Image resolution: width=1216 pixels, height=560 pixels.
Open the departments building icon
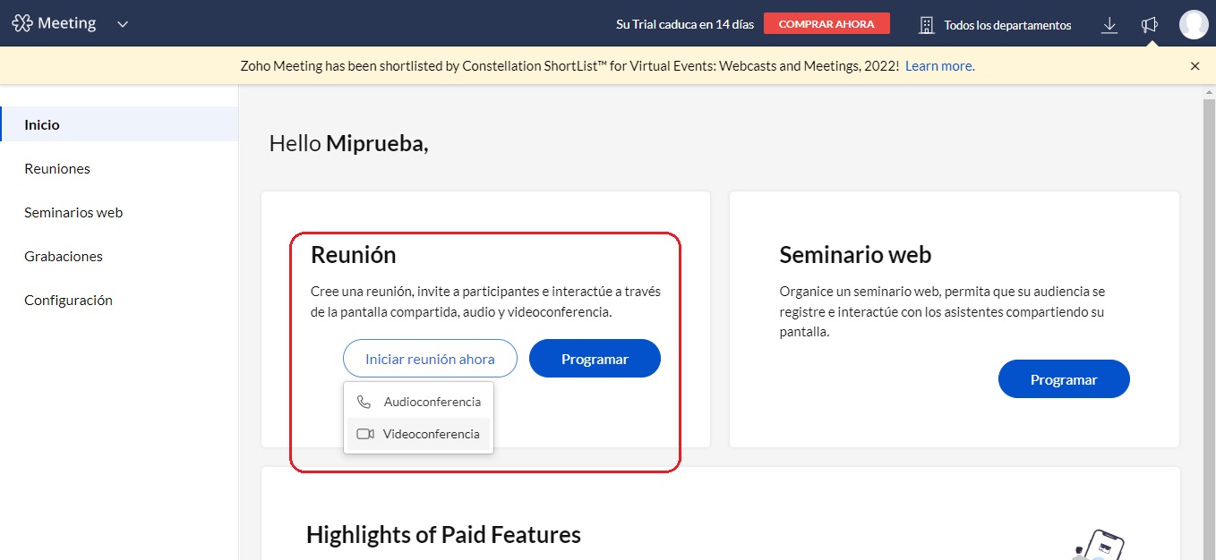[x=927, y=25]
